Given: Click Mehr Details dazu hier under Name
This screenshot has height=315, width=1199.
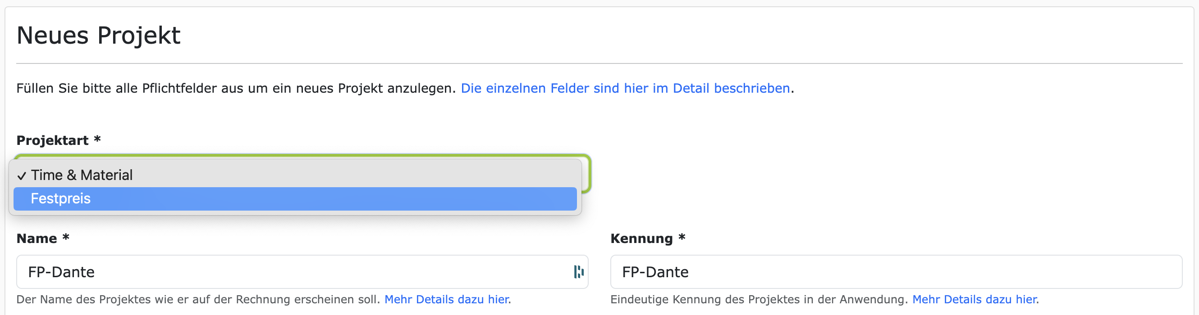Looking at the screenshot, I should pos(447,299).
